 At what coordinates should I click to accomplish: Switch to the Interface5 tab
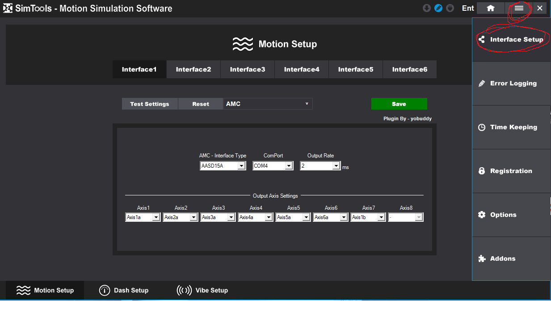pyautogui.click(x=356, y=69)
